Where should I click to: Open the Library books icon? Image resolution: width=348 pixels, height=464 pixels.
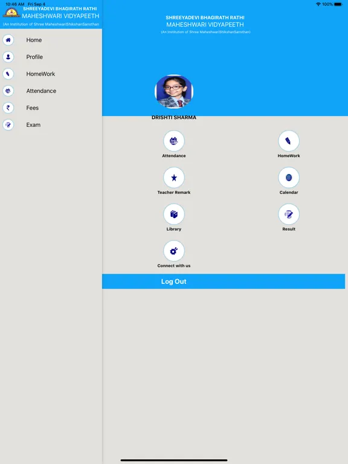pyautogui.click(x=174, y=214)
